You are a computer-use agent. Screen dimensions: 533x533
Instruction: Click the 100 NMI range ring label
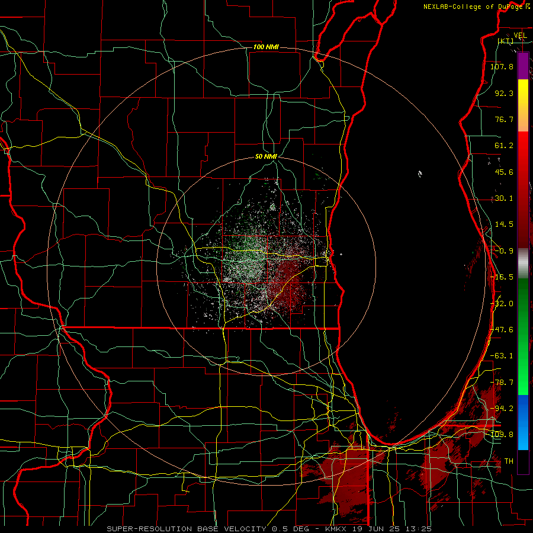point(266,47)
